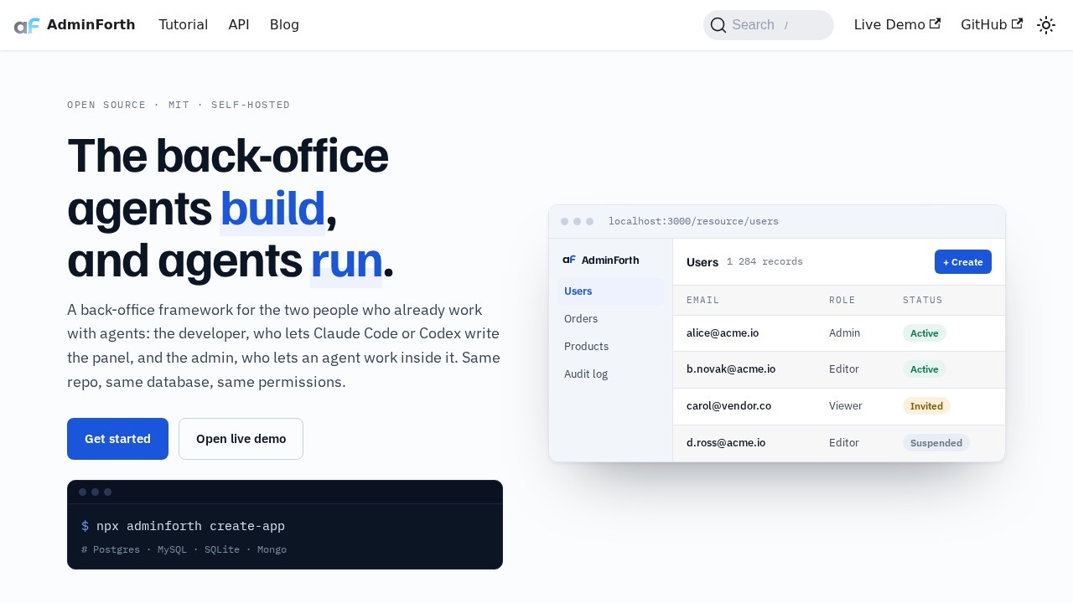Viewport: 1073px width, 603px height.
Task: Click the b.novak@acme.io email cell
Action: click(731, 369)
